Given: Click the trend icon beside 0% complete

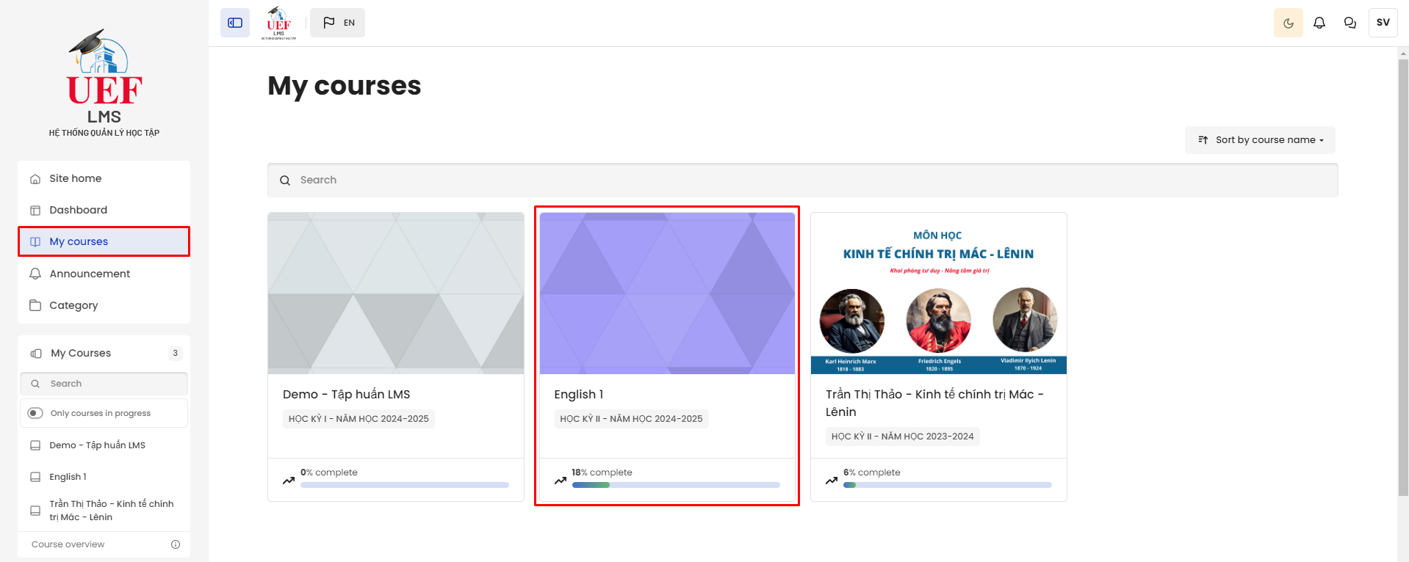Looking at the screenshot, I should tap(289, 481).
